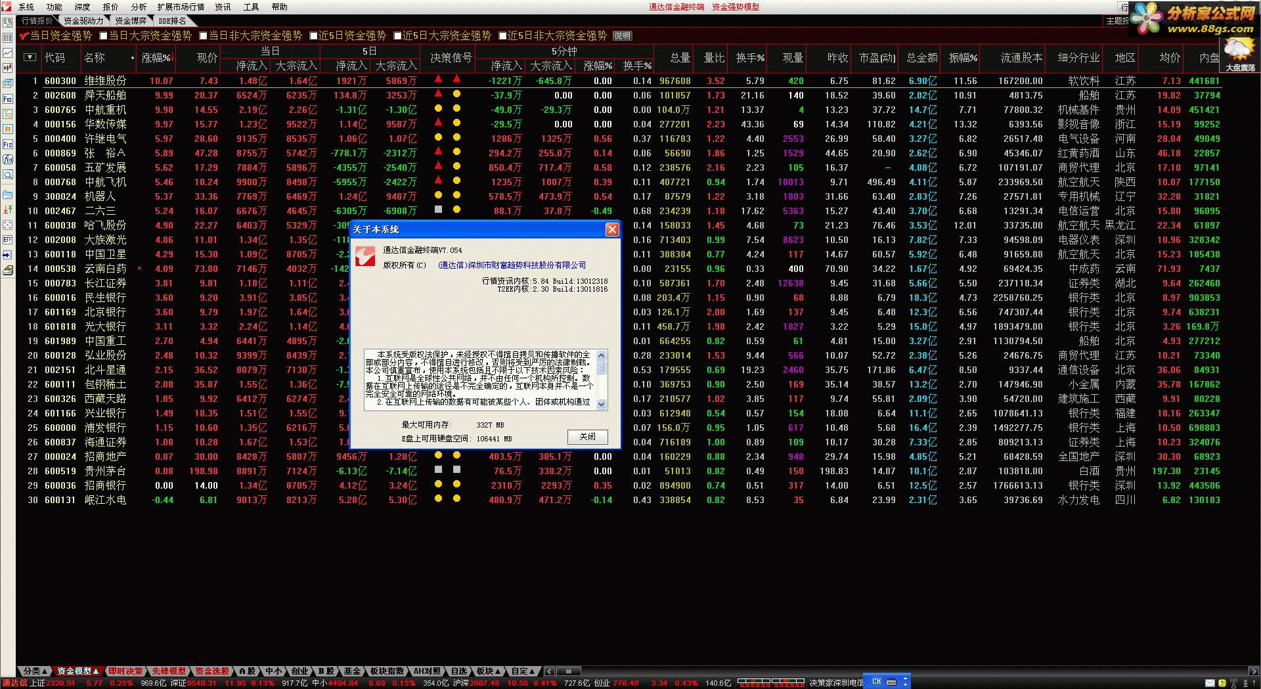Switch to the 资金驱动力 tab
The height and width of the screenshot is (689, 1261).
[83, 21]
